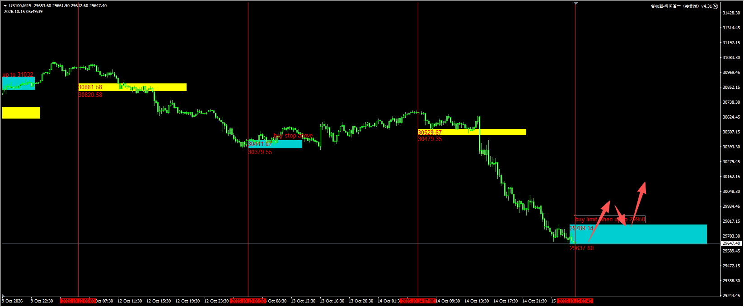The image size is (744, 307).
Task: Click the '14 Oct 17:30' time axis label
Action: (x=505, y=301)
